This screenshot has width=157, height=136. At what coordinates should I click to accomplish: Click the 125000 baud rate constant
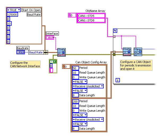12,15
